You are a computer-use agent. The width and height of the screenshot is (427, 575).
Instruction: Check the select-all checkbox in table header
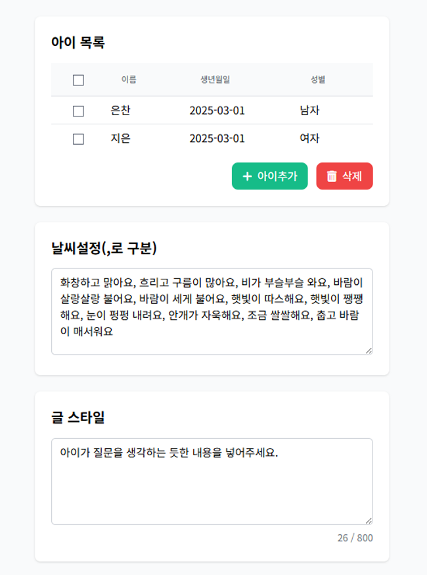tap(78, 80)
